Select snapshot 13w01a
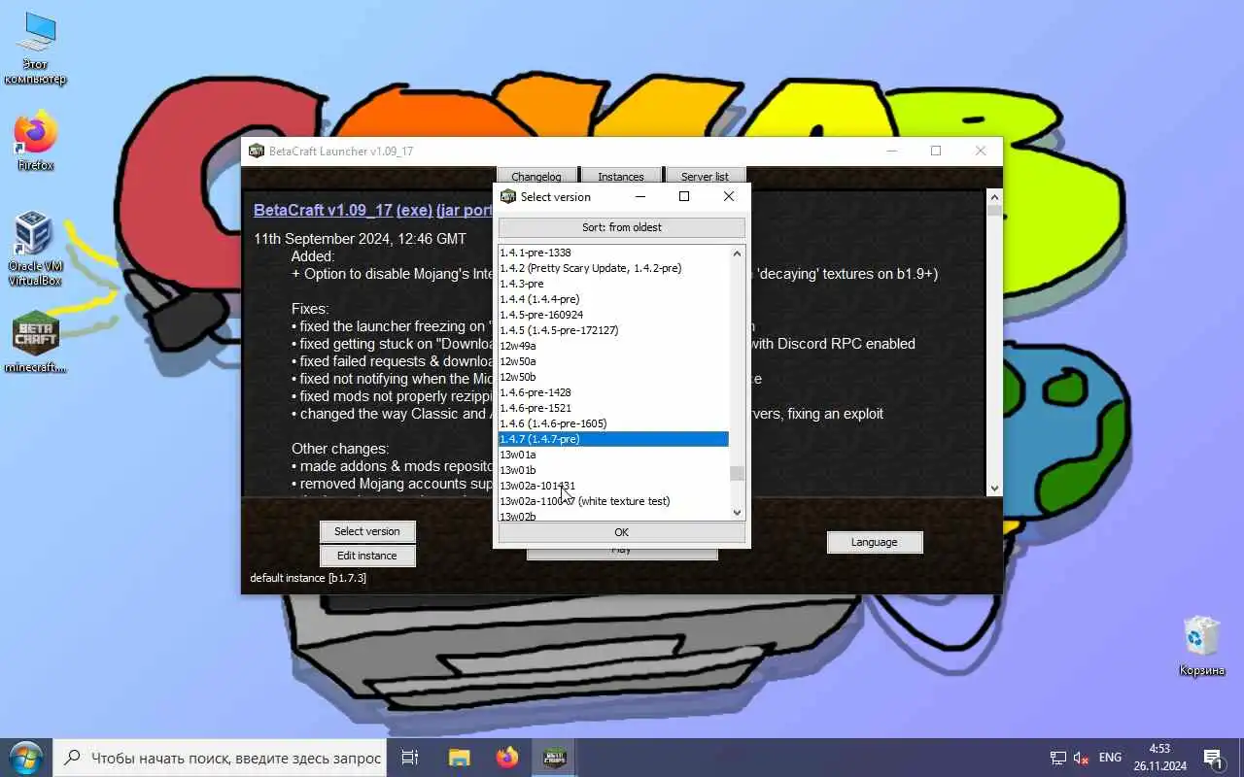The image size is (1244, 777). pyautogui.click(x=613, y=455)
